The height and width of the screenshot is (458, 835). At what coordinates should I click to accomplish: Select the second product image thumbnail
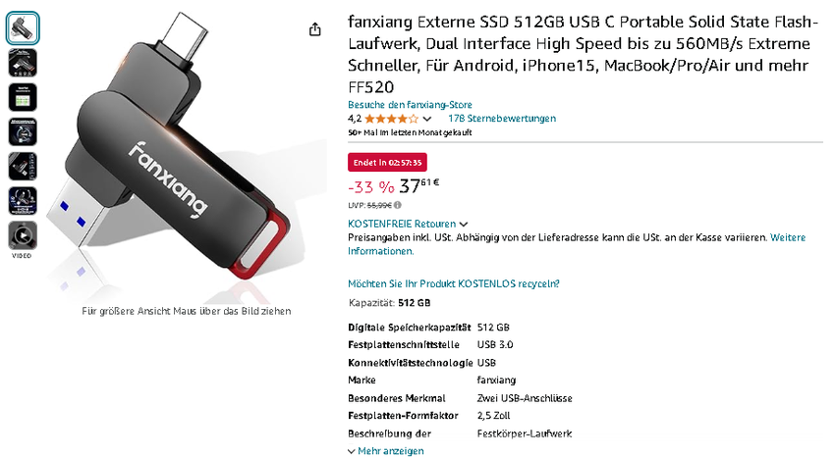(x=23, y=63)
